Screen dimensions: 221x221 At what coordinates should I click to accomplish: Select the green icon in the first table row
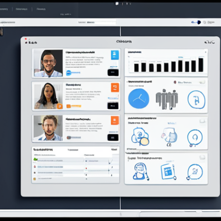click(35, 159)
